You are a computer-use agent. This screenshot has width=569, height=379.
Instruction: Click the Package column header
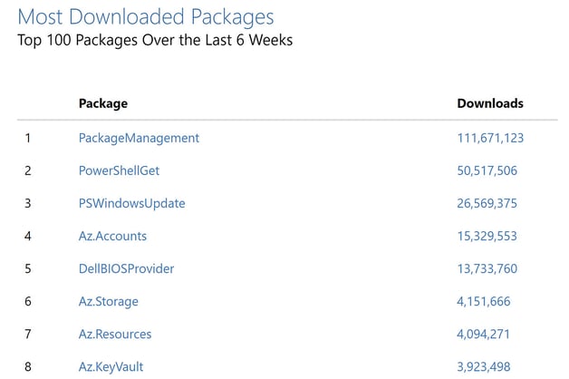coord(103,104)
